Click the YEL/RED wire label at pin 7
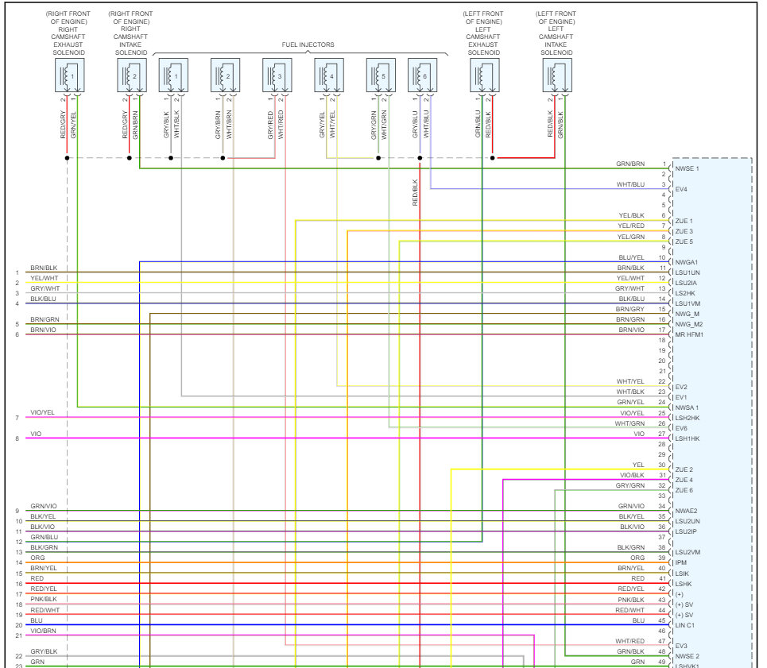This screenshot has width=767, height=668. pos(631,226)
